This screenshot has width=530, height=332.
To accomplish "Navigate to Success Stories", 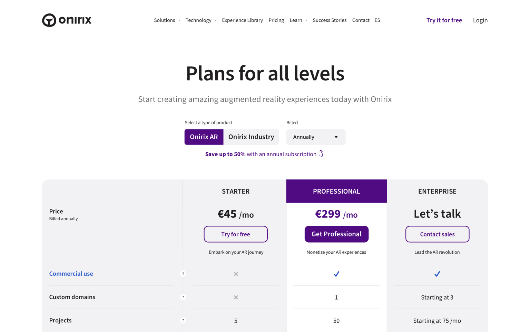I will [x=330, y=20].
